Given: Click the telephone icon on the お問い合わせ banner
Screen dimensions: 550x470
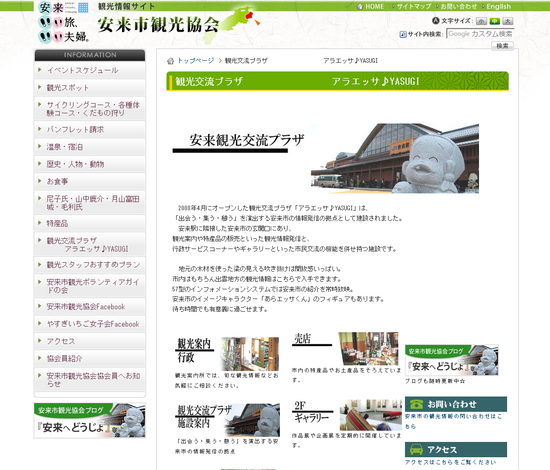Looking at the screenshot, I should pyautogui.click(x=416, y=404).
